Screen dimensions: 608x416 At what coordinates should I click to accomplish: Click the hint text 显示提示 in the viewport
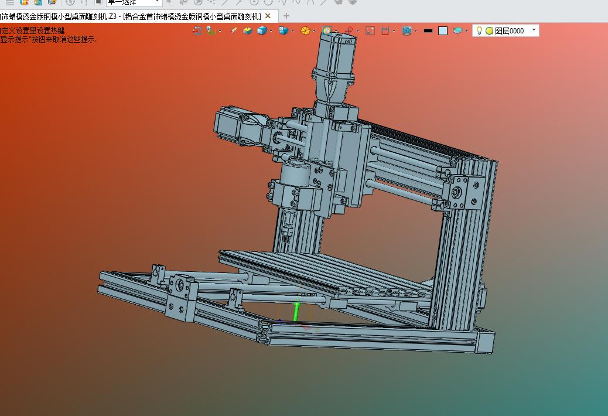15,39
